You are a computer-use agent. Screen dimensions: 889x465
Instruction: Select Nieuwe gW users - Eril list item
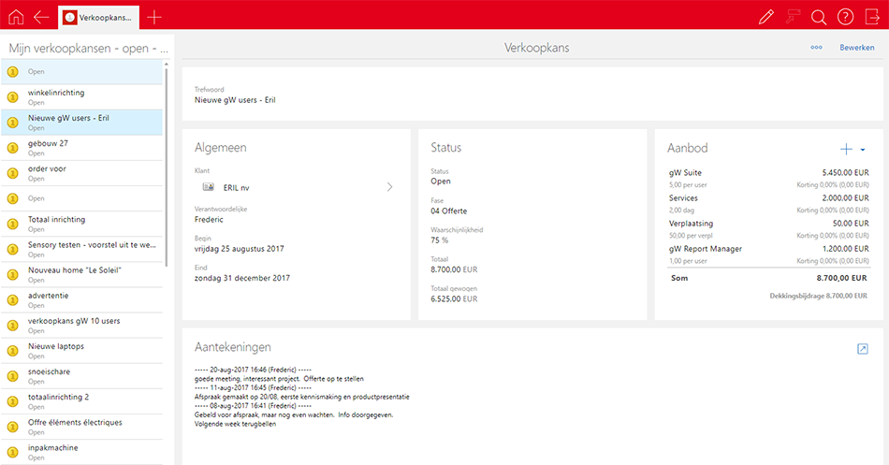(82, 123)
